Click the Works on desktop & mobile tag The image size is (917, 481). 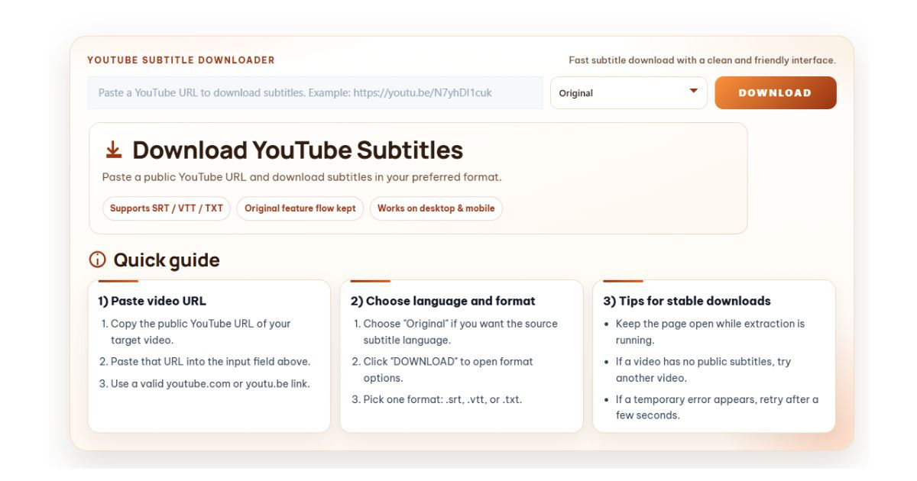point(436,208)
